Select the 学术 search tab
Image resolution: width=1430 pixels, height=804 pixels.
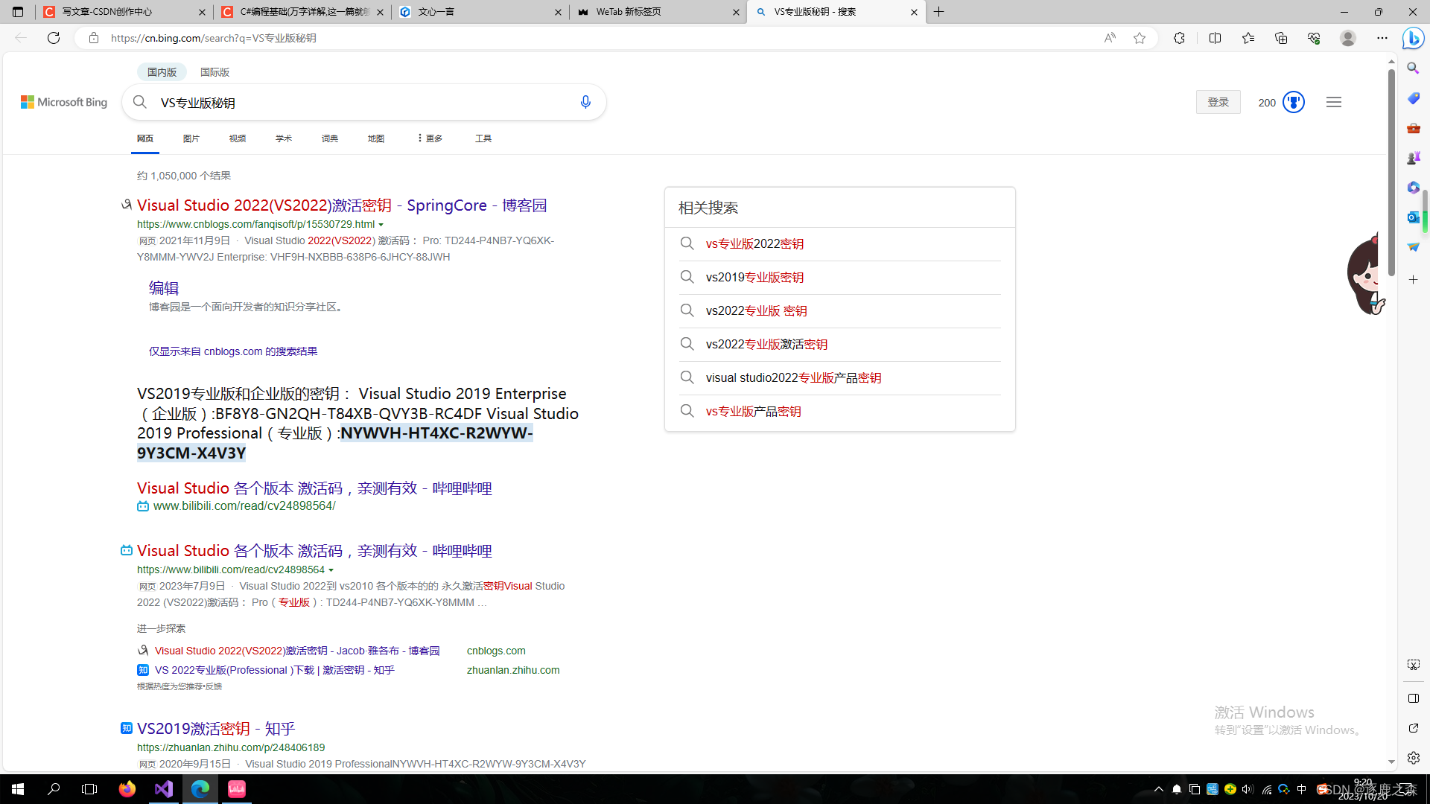(x=284, y=138)
